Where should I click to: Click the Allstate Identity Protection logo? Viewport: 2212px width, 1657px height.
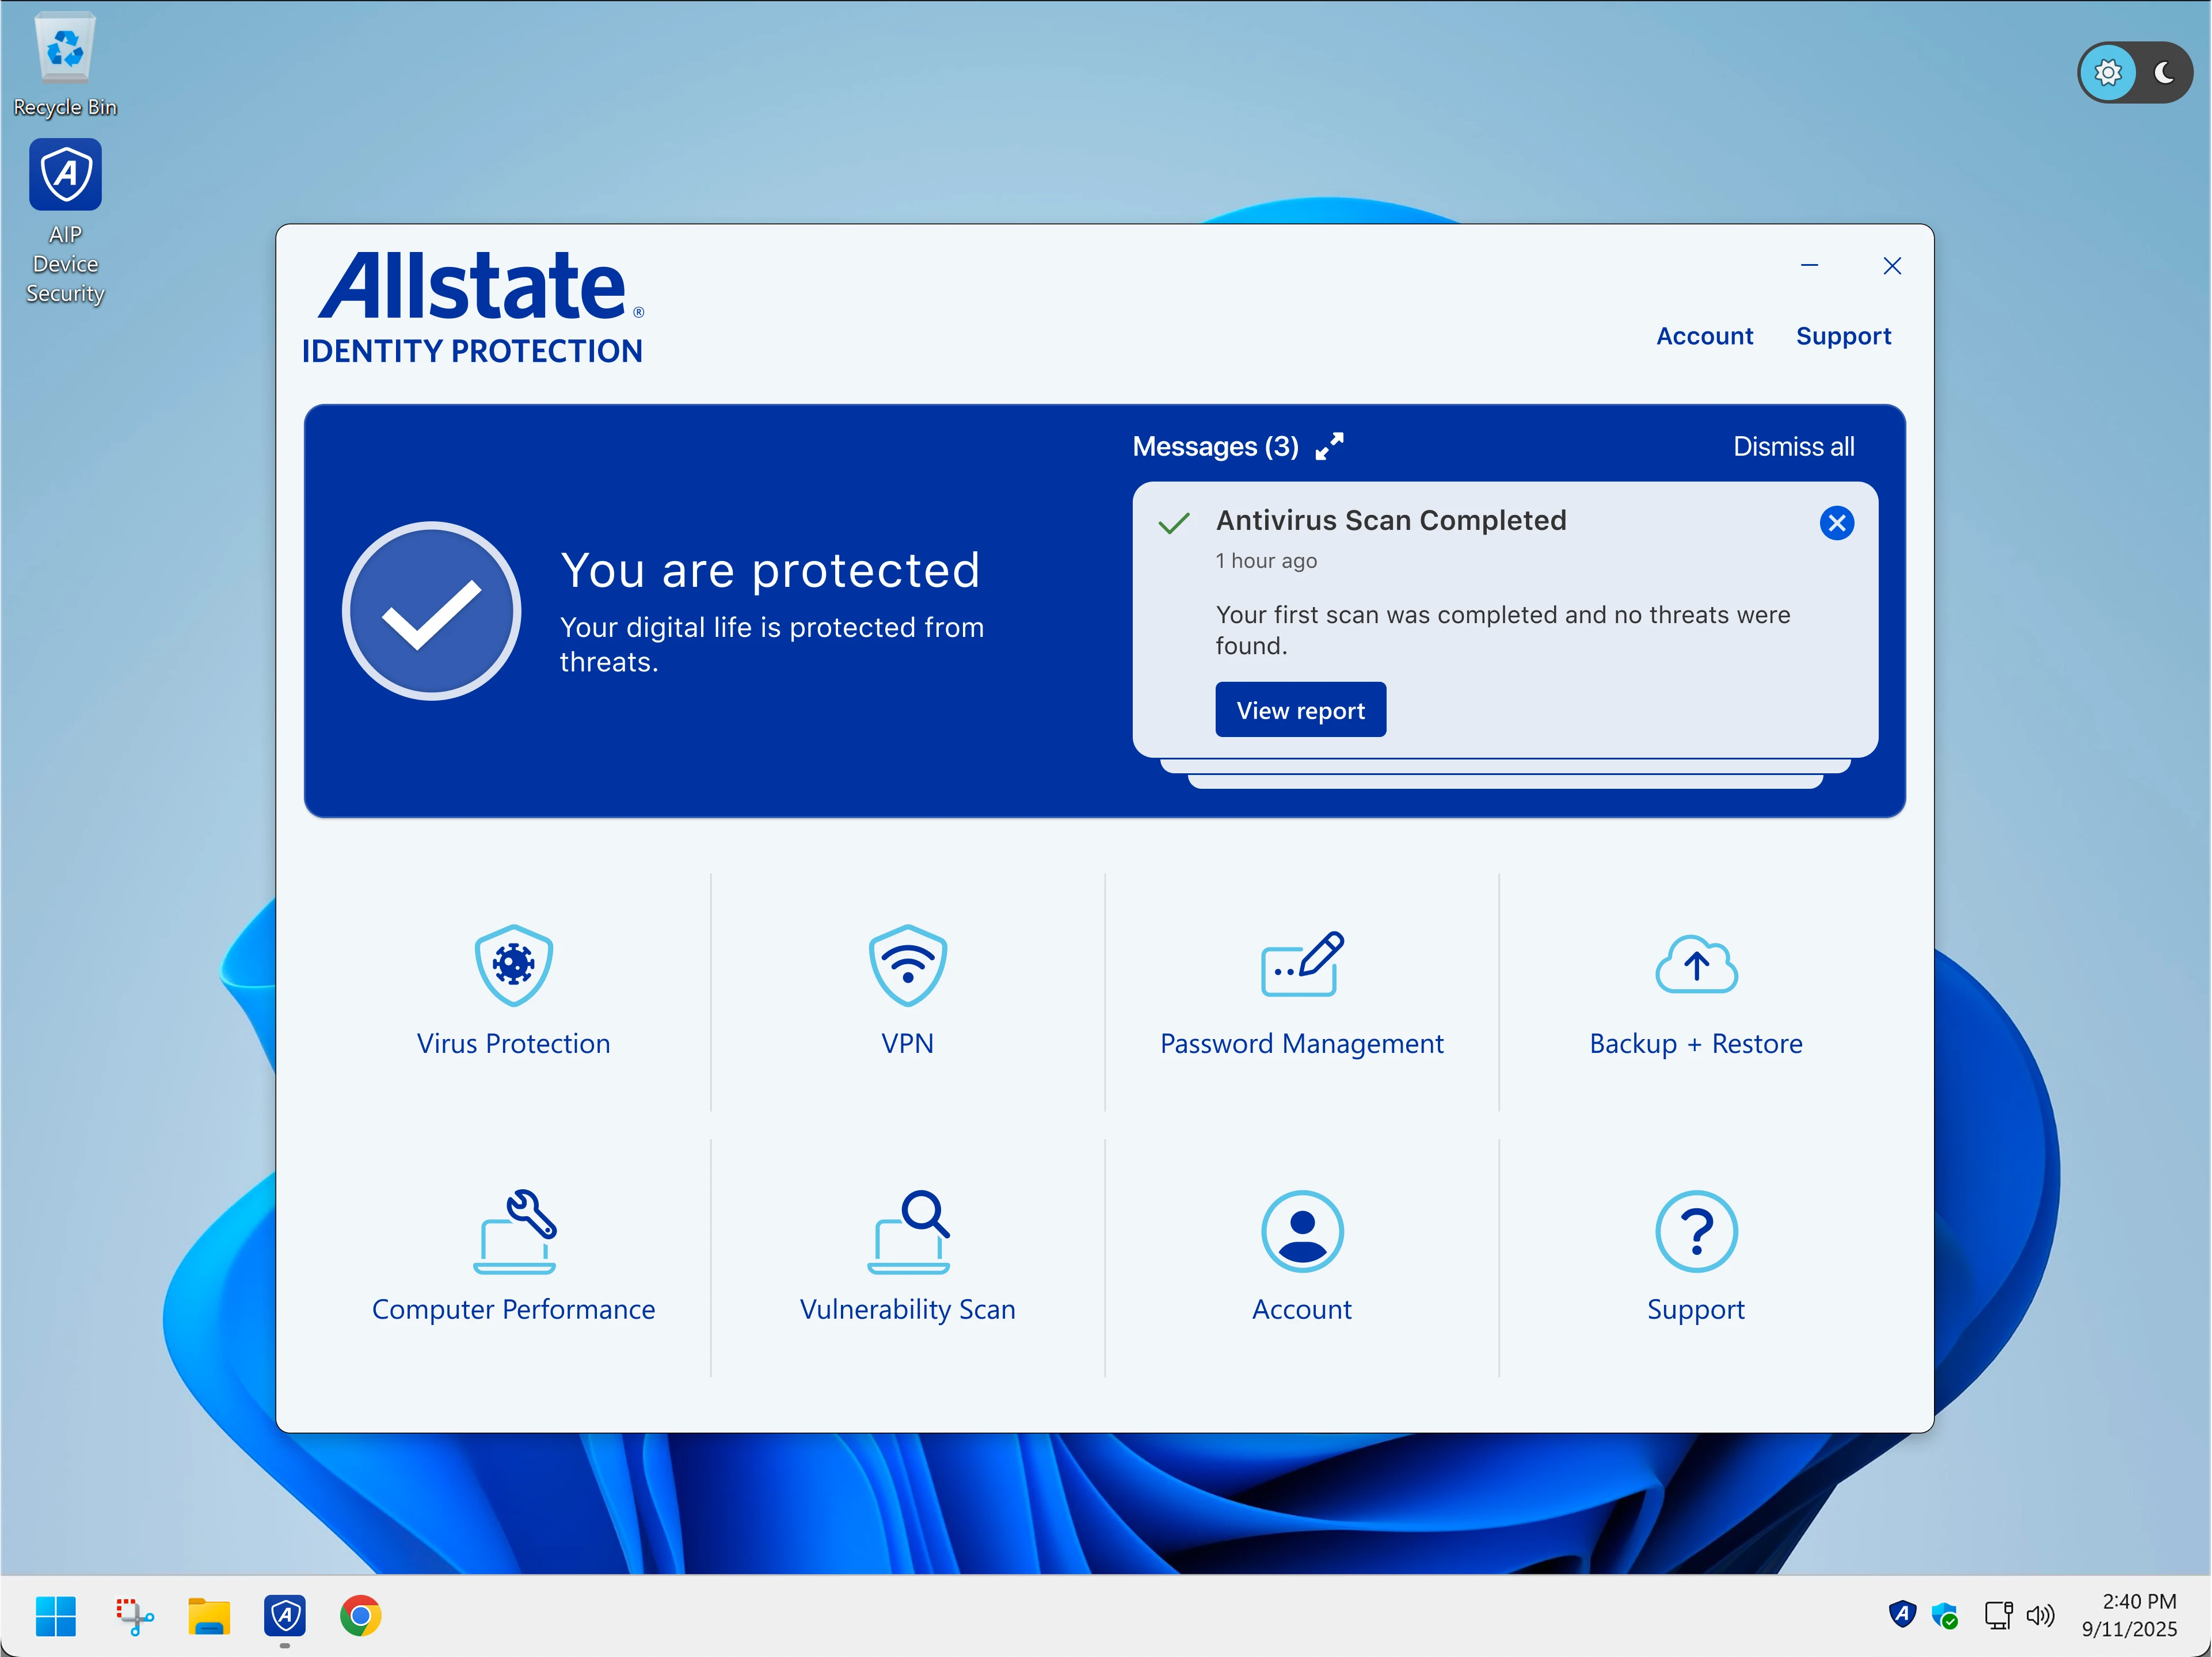point(473,308)
